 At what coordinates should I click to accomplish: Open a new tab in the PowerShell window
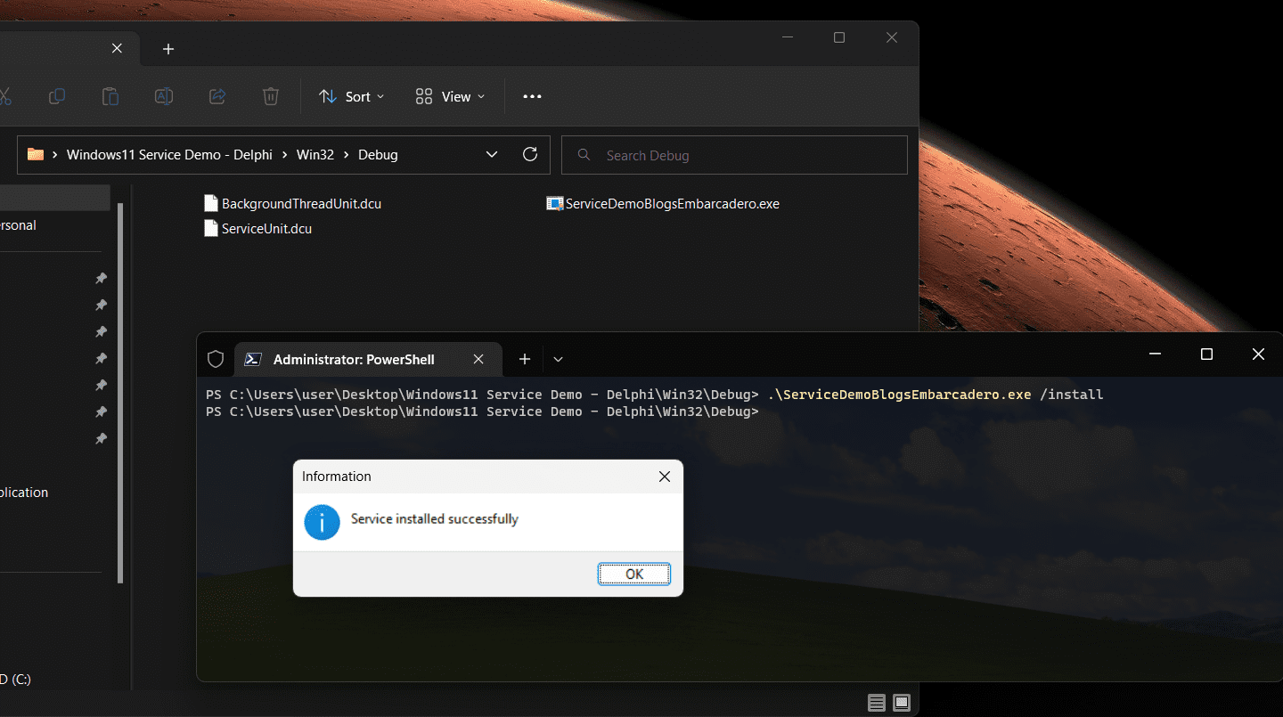(x=524, y=358)
